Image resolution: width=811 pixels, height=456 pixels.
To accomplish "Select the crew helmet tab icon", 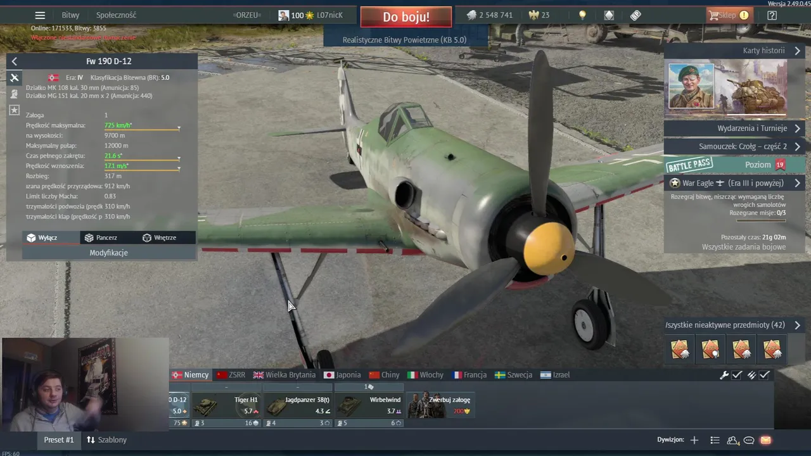I will pos(15,94).
